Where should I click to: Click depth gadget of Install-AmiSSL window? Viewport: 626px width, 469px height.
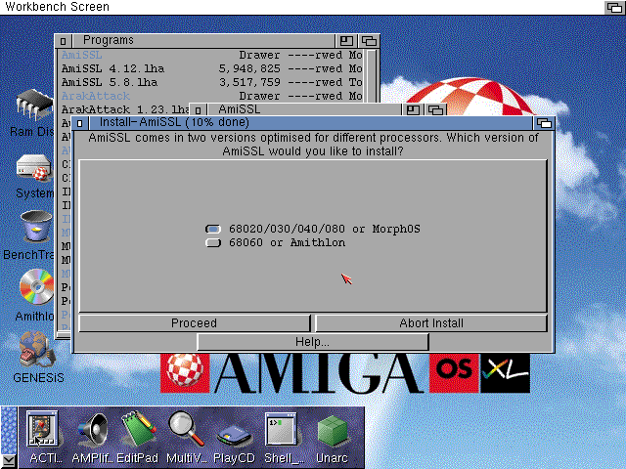click(544, 123)
